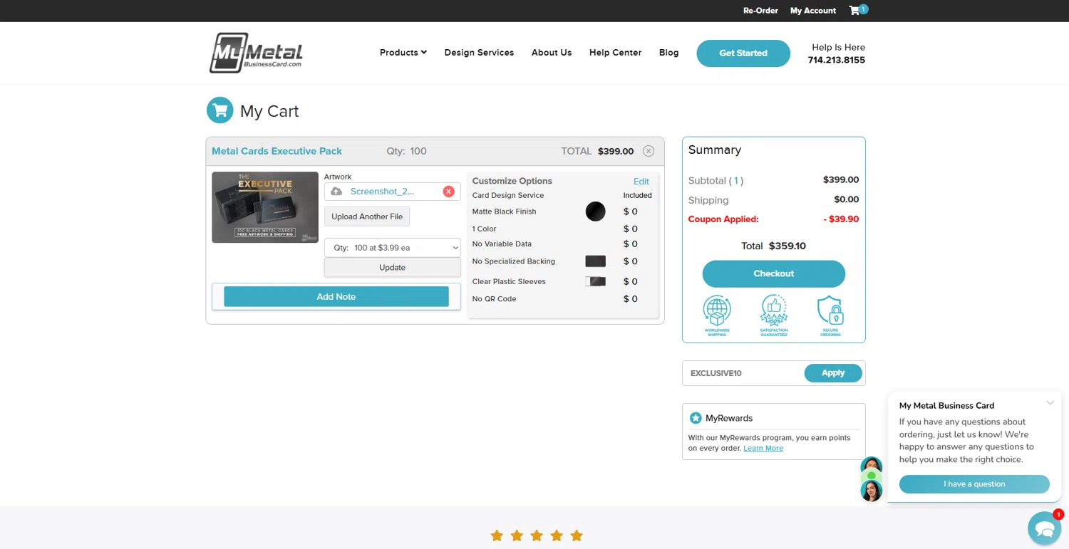Screen dimensions: 1069x549
Task: Expand the Products dropdown menu
Action: [x=403, y=53]
